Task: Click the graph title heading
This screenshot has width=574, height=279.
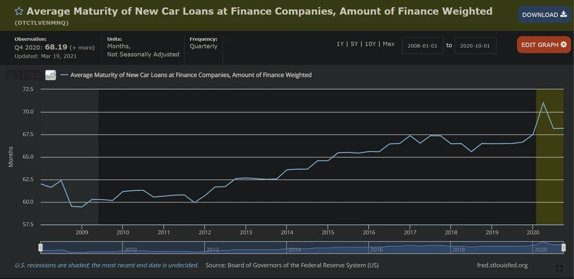Action: tap(260, 11)
